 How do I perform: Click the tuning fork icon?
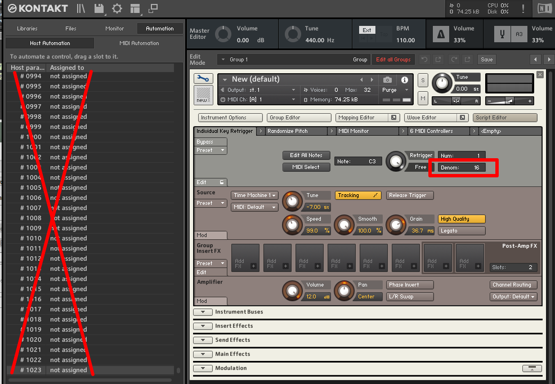pyautogui.click(x=502, y=34)
